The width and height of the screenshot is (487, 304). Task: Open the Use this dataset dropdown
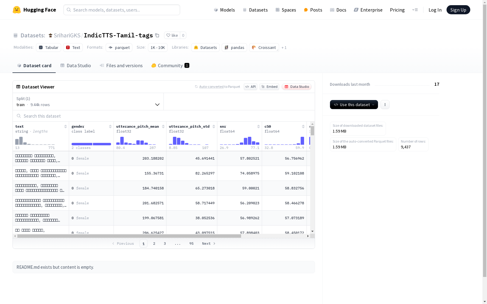(x=354, y=105)
